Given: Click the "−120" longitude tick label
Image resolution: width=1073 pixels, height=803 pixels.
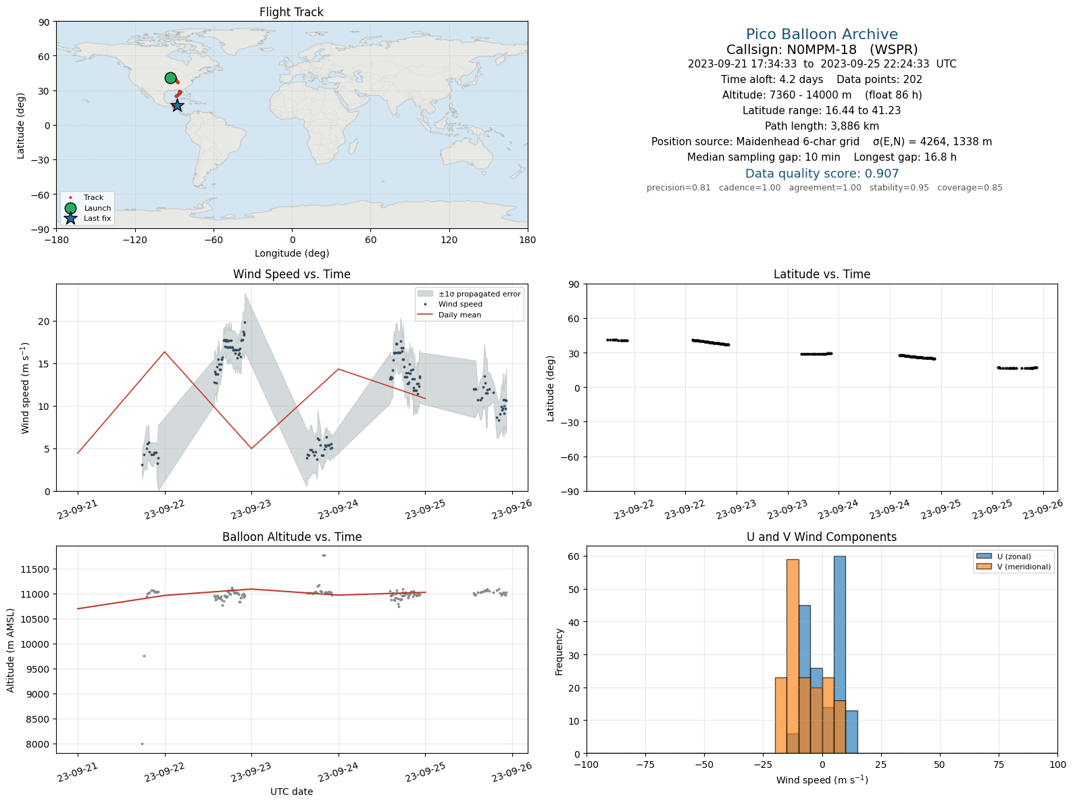Looking at the screenshot, I should pos(134,240).
